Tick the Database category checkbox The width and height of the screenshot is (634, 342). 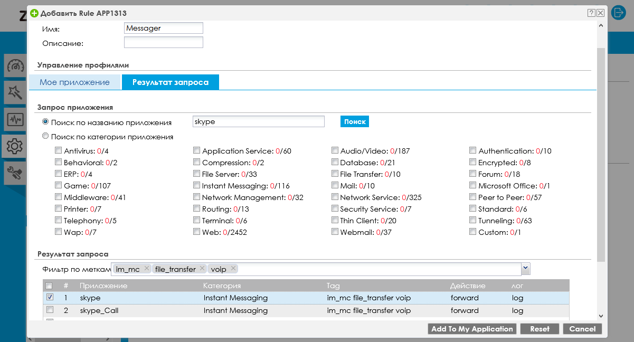coord(335,162)
